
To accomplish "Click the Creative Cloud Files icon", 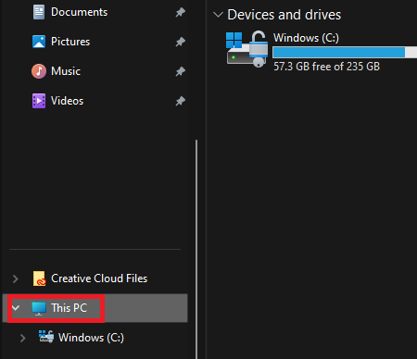I will (40, 279).
